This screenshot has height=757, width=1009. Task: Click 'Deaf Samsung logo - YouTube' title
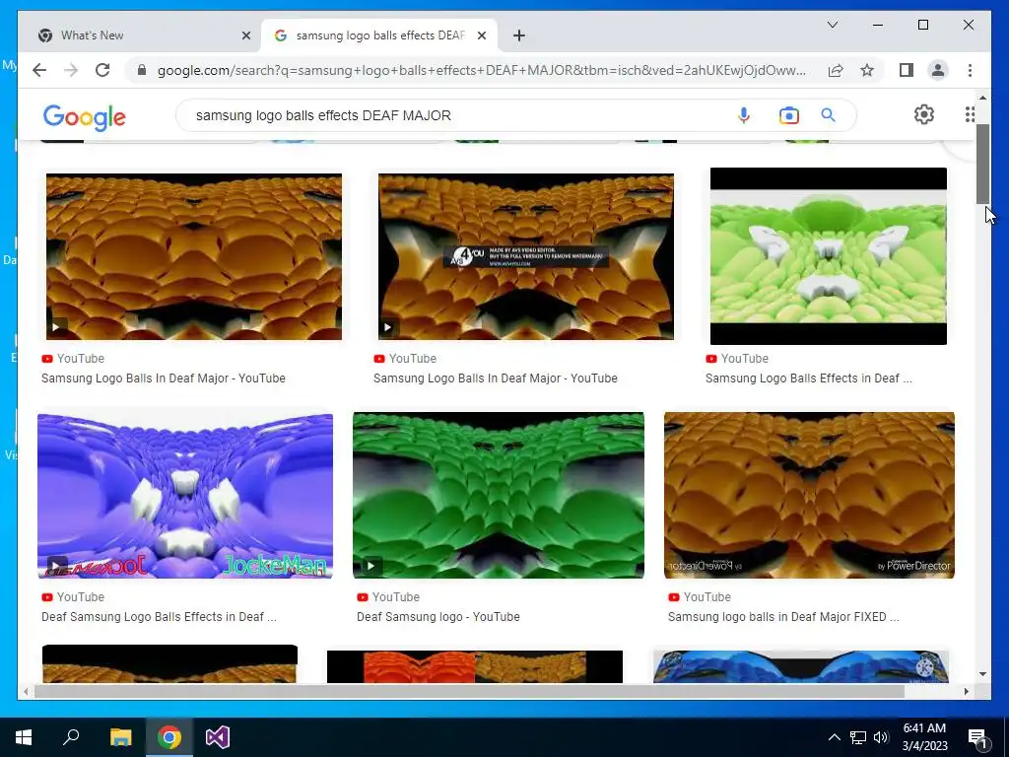point(438,617)
